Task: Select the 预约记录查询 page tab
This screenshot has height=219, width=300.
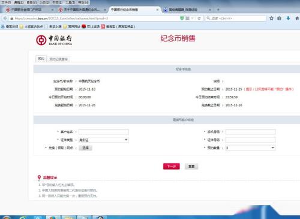Action: [58, 59]
